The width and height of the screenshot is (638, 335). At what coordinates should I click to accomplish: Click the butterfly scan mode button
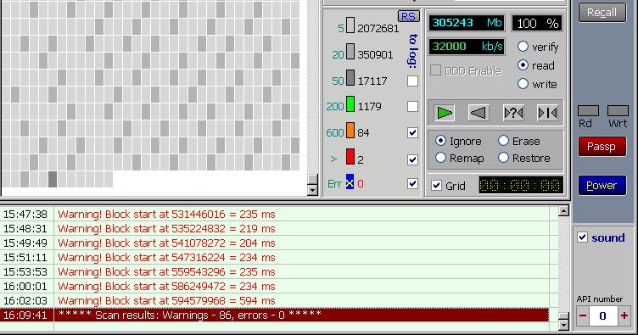coord(547,113)
